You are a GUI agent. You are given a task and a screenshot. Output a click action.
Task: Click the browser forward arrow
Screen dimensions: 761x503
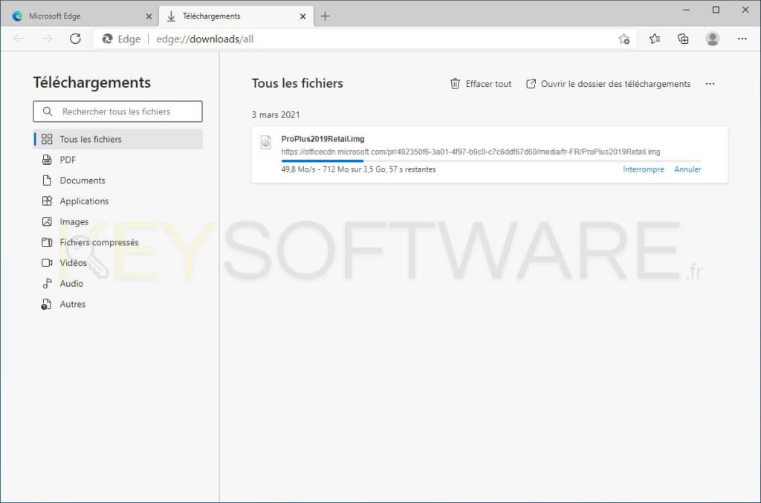pos(47,39)
